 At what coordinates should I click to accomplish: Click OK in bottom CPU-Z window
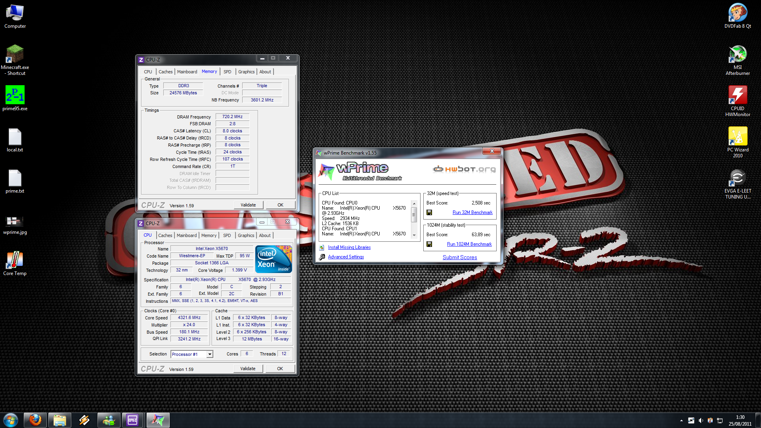tap(280, 369)
